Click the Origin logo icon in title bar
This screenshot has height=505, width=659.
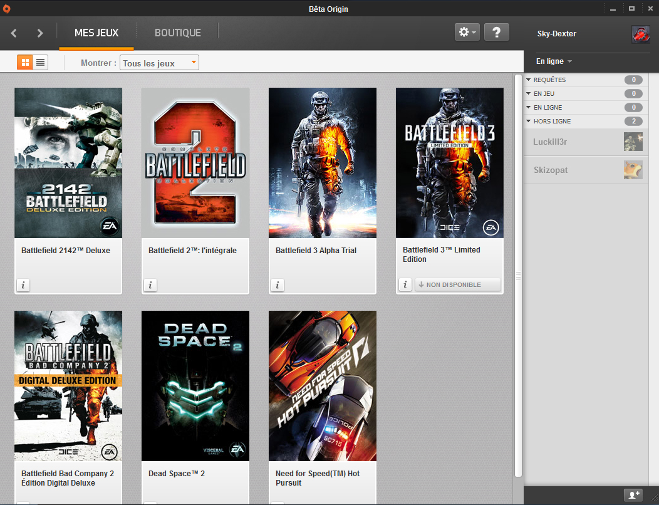7,8
